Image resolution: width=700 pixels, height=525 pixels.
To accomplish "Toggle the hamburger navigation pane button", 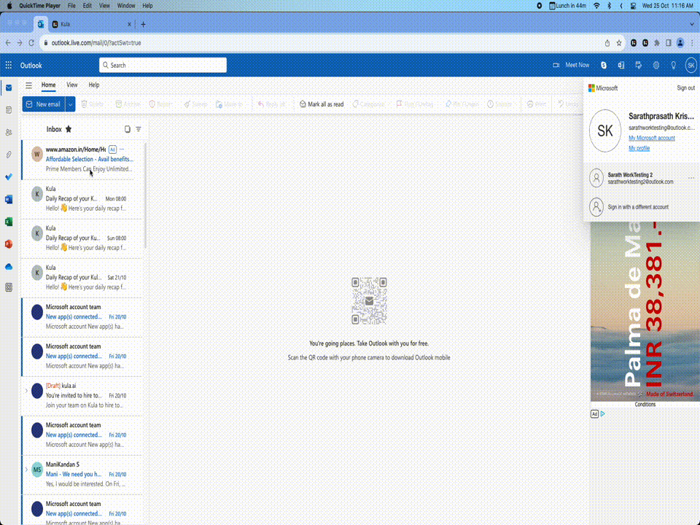I will click(x=28, y=85).
